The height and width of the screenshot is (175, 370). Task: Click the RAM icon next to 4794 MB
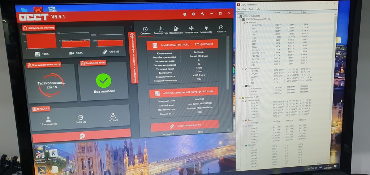(104, 52)
